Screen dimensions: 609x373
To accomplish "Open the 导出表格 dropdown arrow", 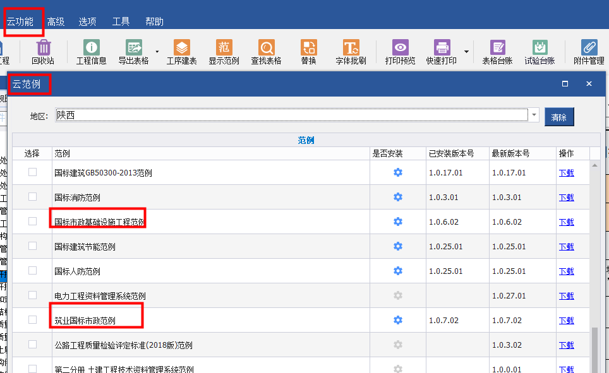I will (157, 51).
